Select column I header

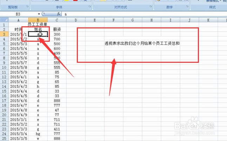(x=171, y=20)
